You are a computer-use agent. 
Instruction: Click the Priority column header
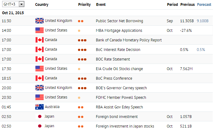pos(84,5)
